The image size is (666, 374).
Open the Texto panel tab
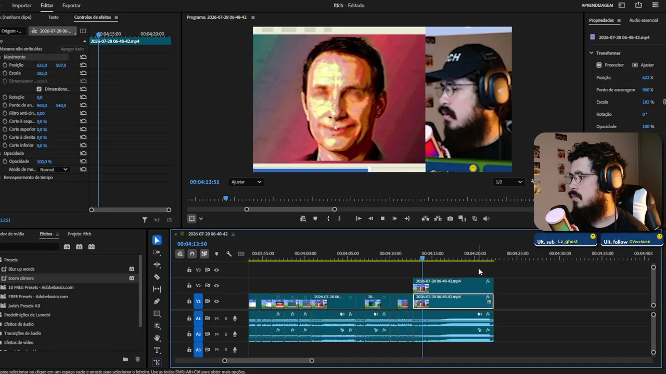[x=53, y=17]
